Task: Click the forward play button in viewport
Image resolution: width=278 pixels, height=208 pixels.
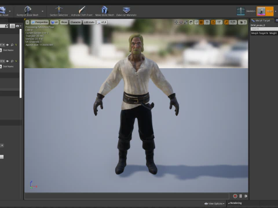Action: (x=246, y=196)
